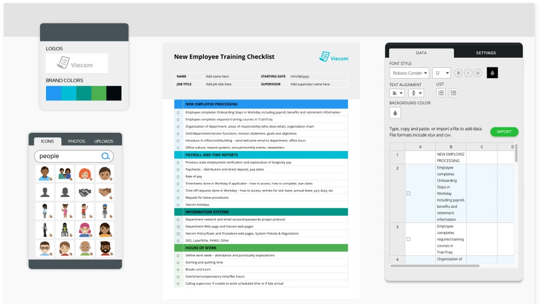Open the Uploads tab
Image resolution: width=540 pixels, height=304 pixels.
tap(104, 141)
